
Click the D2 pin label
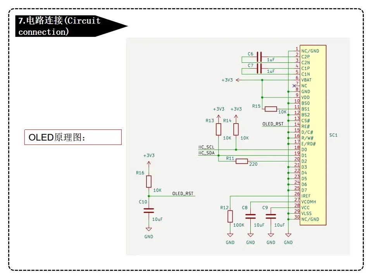click(x=304, y=161)
